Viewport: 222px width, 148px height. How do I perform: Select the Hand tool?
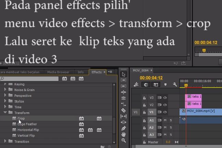coord(123,134)
